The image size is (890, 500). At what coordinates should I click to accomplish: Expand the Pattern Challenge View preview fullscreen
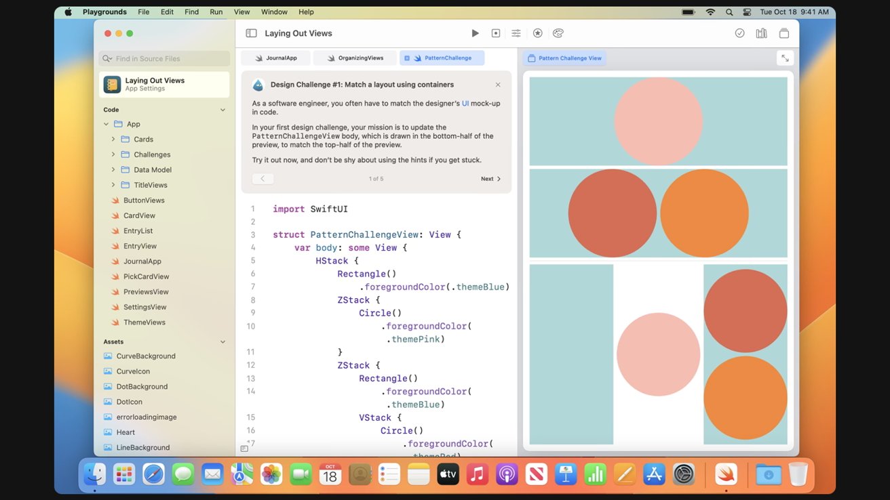[x=785, y=58]
